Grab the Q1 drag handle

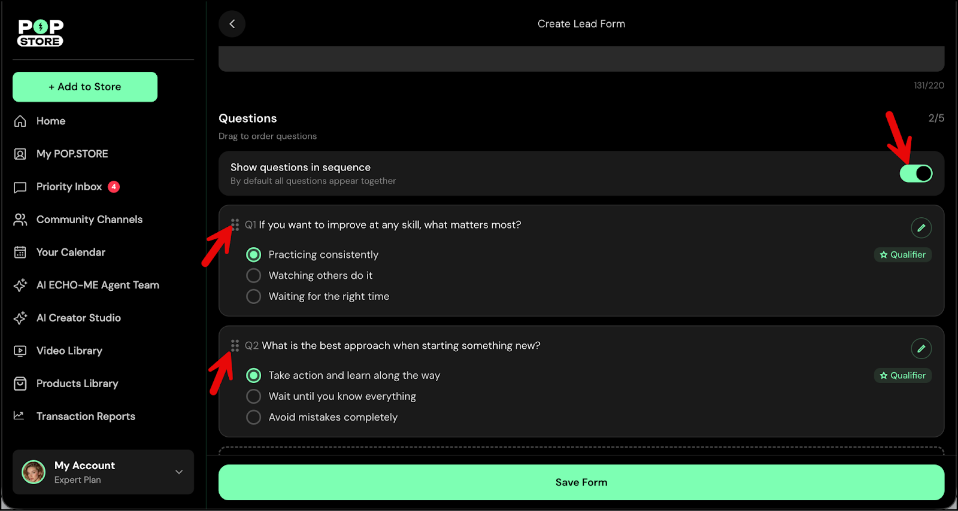pyautogui.click(x=235, y=225)
